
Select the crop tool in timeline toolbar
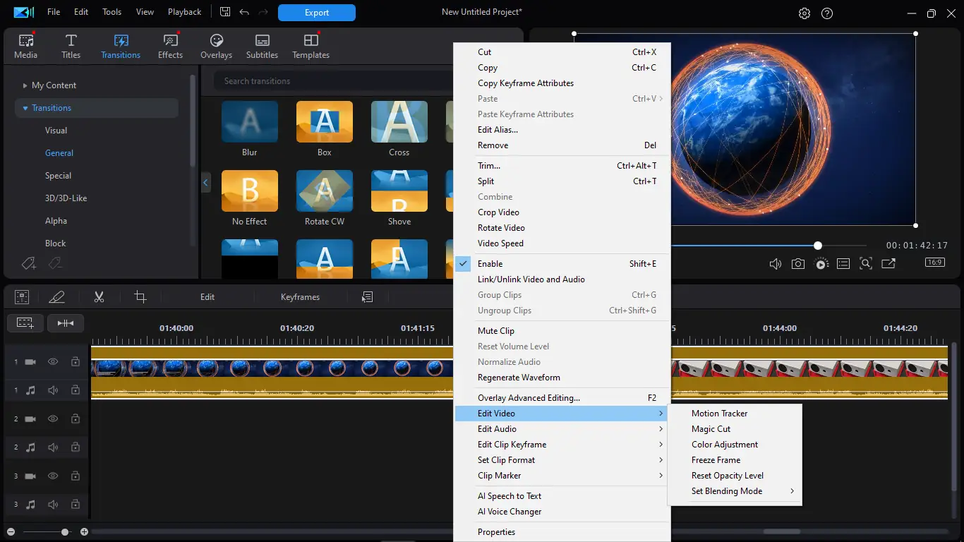click(140, 297)
